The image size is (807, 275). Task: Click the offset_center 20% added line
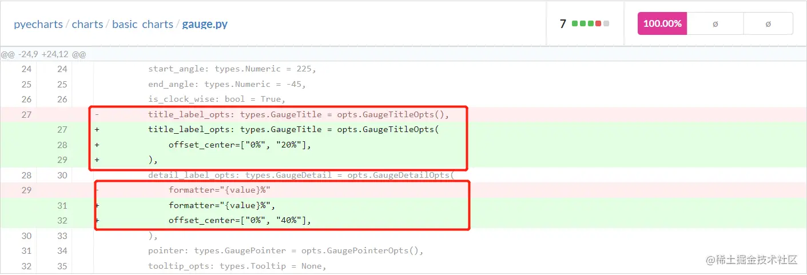point(240,145)
